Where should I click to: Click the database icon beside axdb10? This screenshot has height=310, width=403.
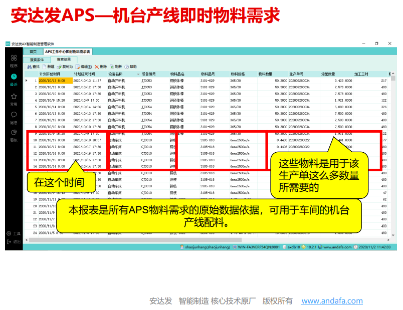285,247
